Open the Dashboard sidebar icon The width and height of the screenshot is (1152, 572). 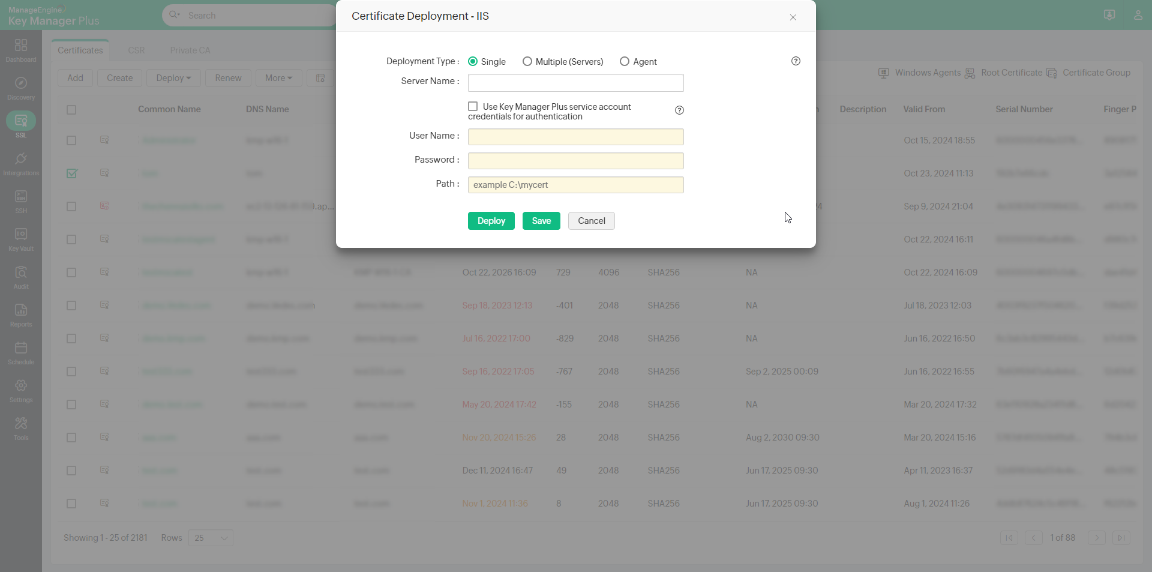pyautogui.click(x=21, y=50)
